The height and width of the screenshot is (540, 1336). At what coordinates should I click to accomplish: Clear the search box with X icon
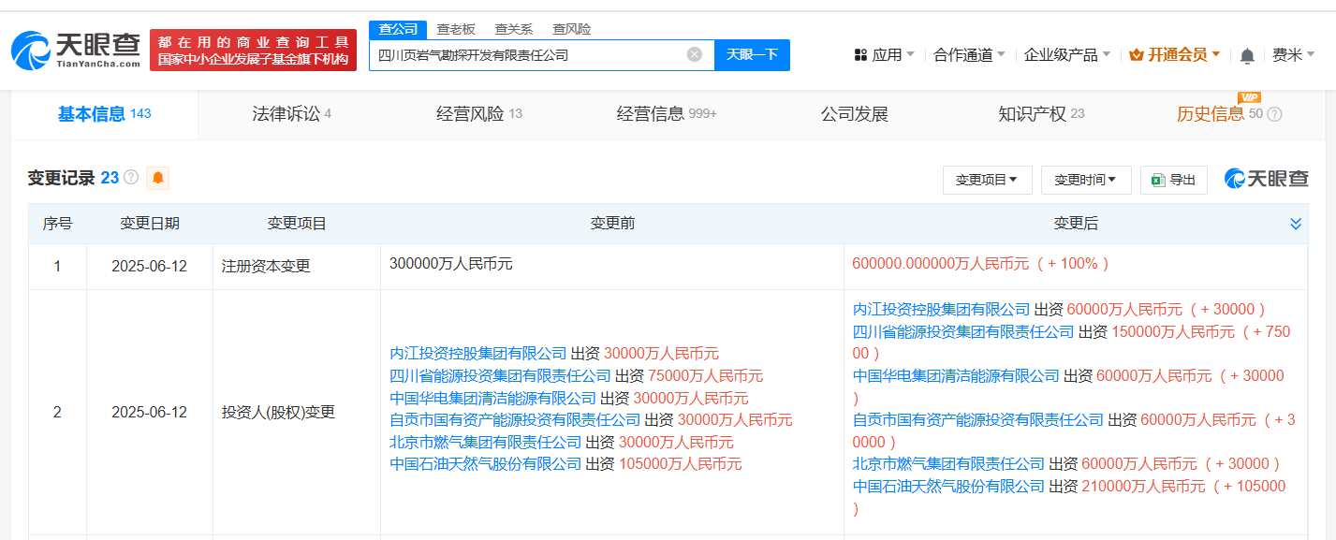pyautogui.click(x=694, y=54)
